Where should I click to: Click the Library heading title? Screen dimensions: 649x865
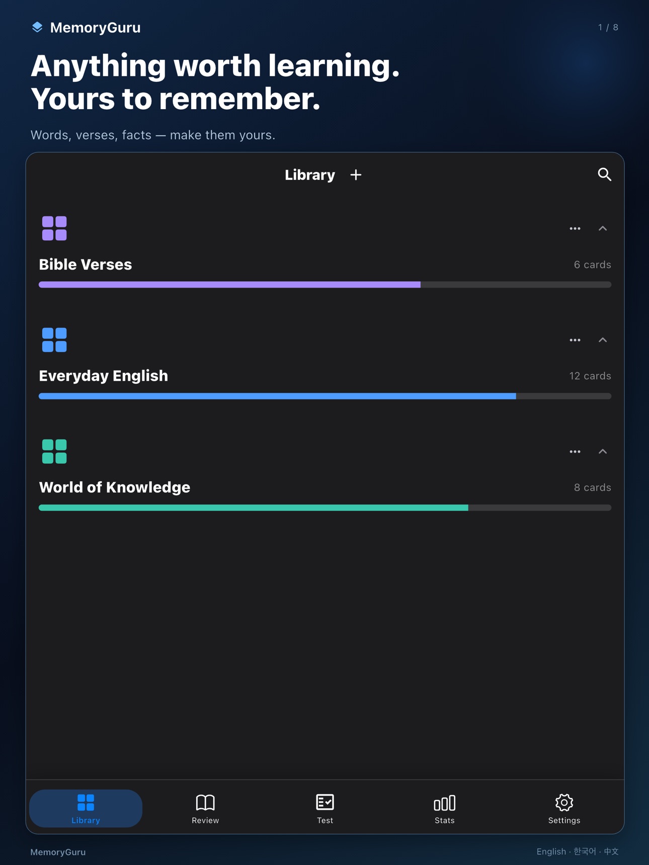click(x=310, y=175)
